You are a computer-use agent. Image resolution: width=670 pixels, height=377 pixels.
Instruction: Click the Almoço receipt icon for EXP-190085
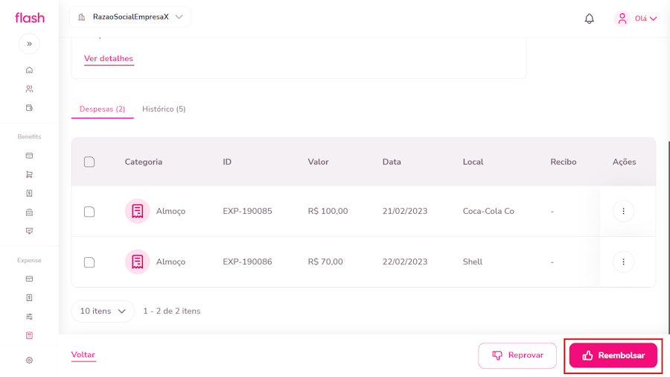(x=138, y=212)
